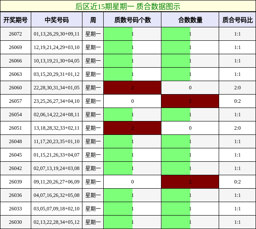The image size is (256, 229).
Task: Select issue number 26072
Action: (x=15, y=34)
